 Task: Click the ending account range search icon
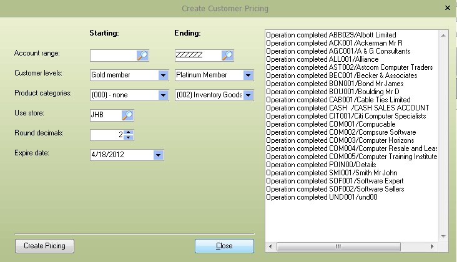point(227,56)
